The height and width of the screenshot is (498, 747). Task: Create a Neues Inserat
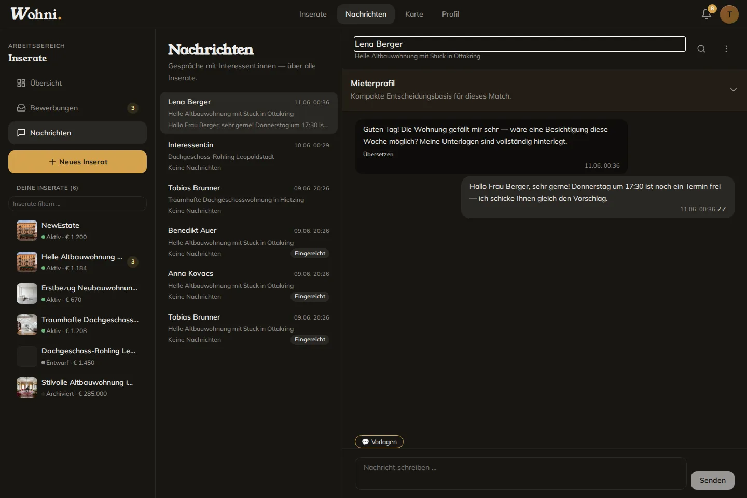[x=77, y=162]
